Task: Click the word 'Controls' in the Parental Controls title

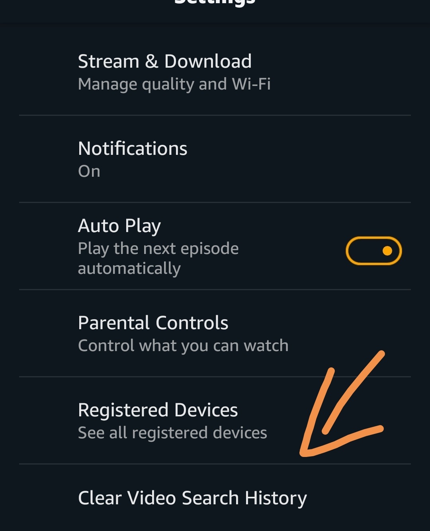Action: click(192, 323)
